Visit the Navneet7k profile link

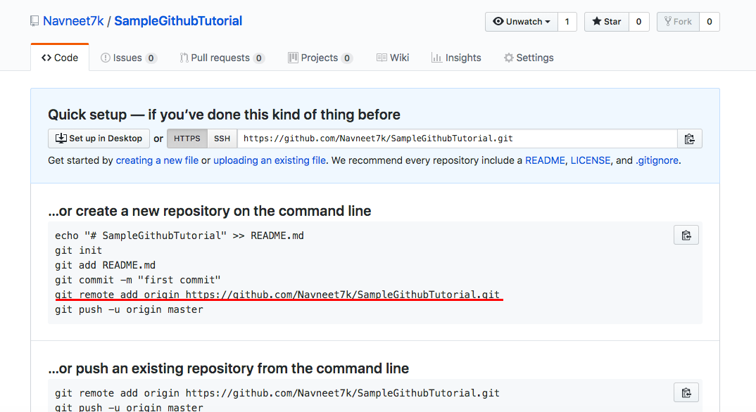coord(73,21)
